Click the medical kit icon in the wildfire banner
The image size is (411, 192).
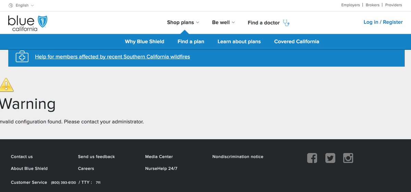(x=22, y=57)
